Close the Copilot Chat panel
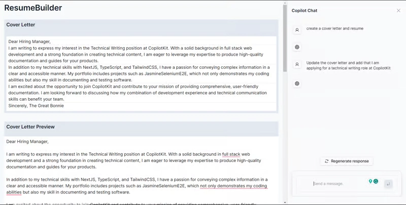406x205 pixels. (398, 11)
